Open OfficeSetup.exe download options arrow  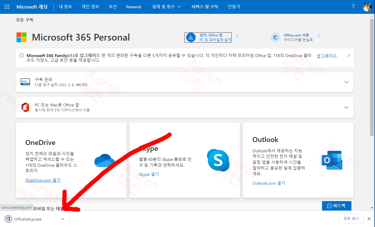point(62,219)
